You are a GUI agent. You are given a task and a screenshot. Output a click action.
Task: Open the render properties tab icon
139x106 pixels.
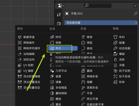tap(59, 23)
